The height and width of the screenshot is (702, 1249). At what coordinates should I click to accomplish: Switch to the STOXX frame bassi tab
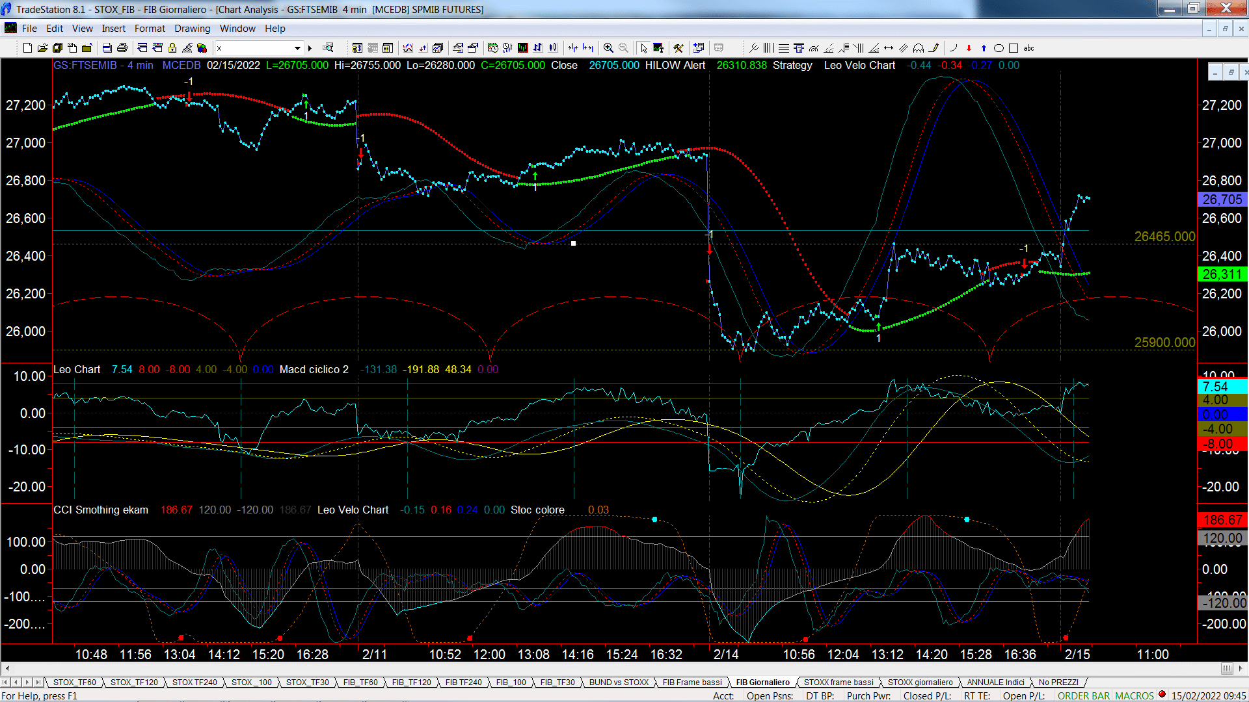tap(839, 682)
